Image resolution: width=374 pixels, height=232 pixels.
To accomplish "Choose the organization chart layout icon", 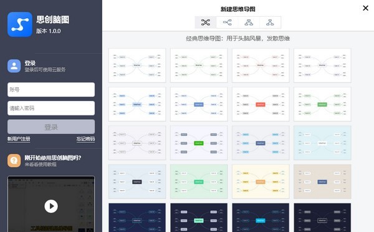I will [249, 22].
